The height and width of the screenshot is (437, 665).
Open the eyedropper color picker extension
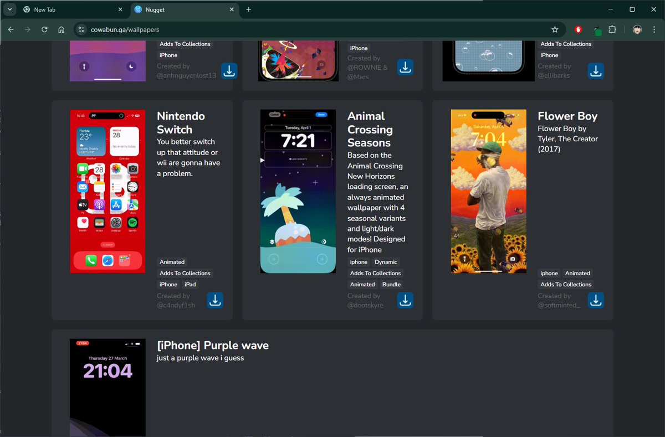[597, 30]
